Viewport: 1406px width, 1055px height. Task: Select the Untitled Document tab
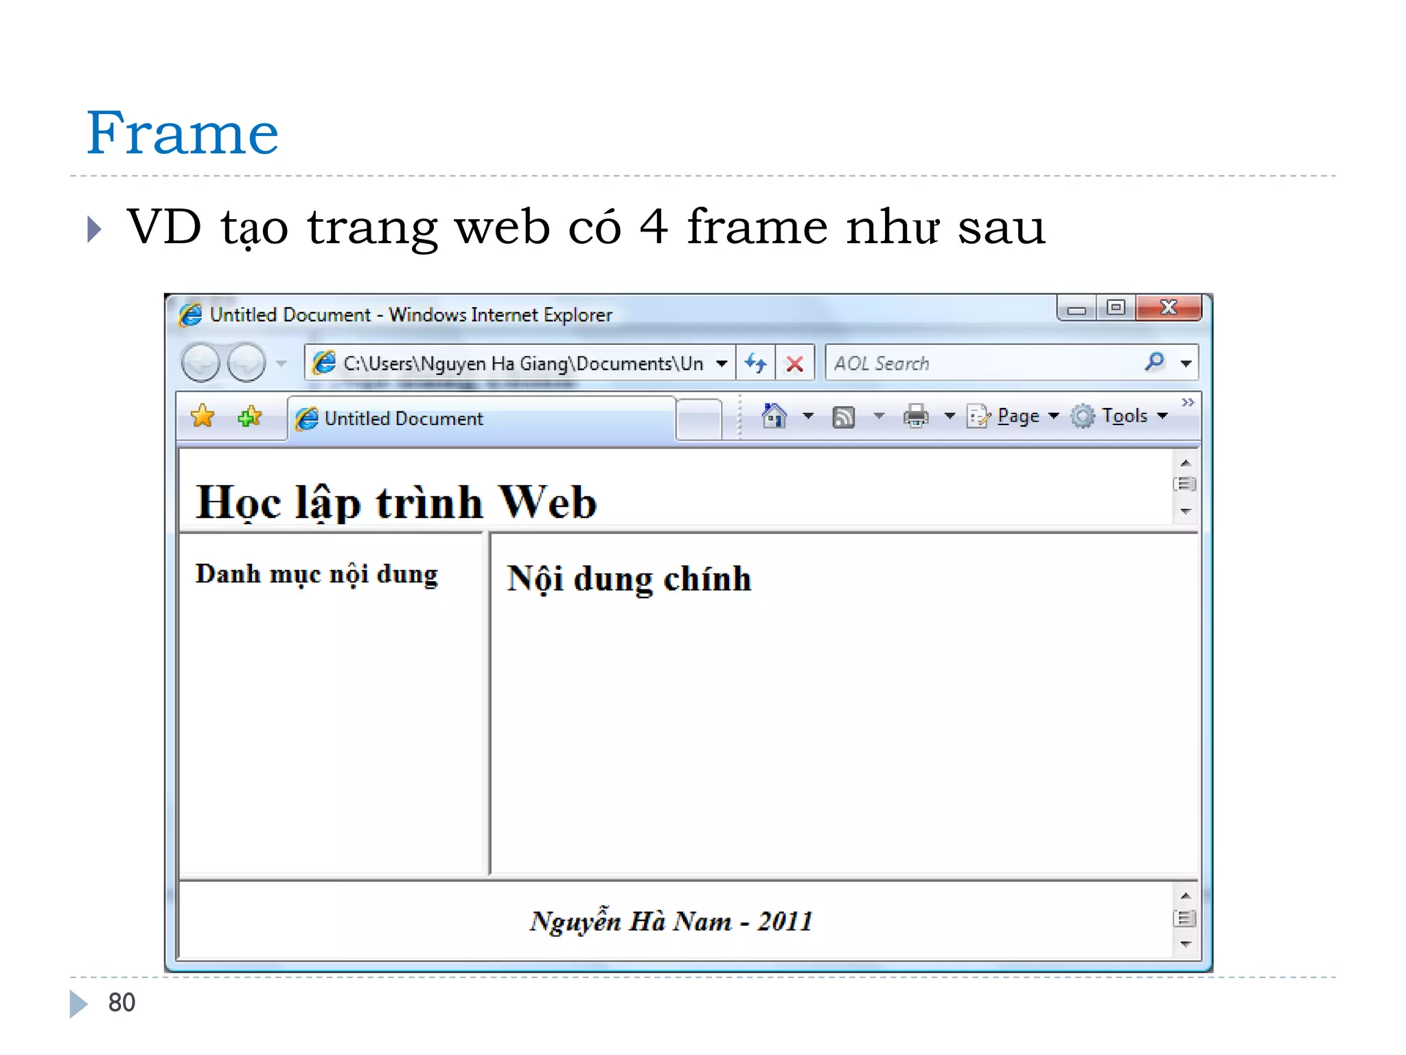(481, 418)
